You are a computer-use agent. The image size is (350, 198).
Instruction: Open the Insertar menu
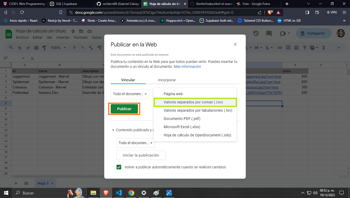click(63, 37)
